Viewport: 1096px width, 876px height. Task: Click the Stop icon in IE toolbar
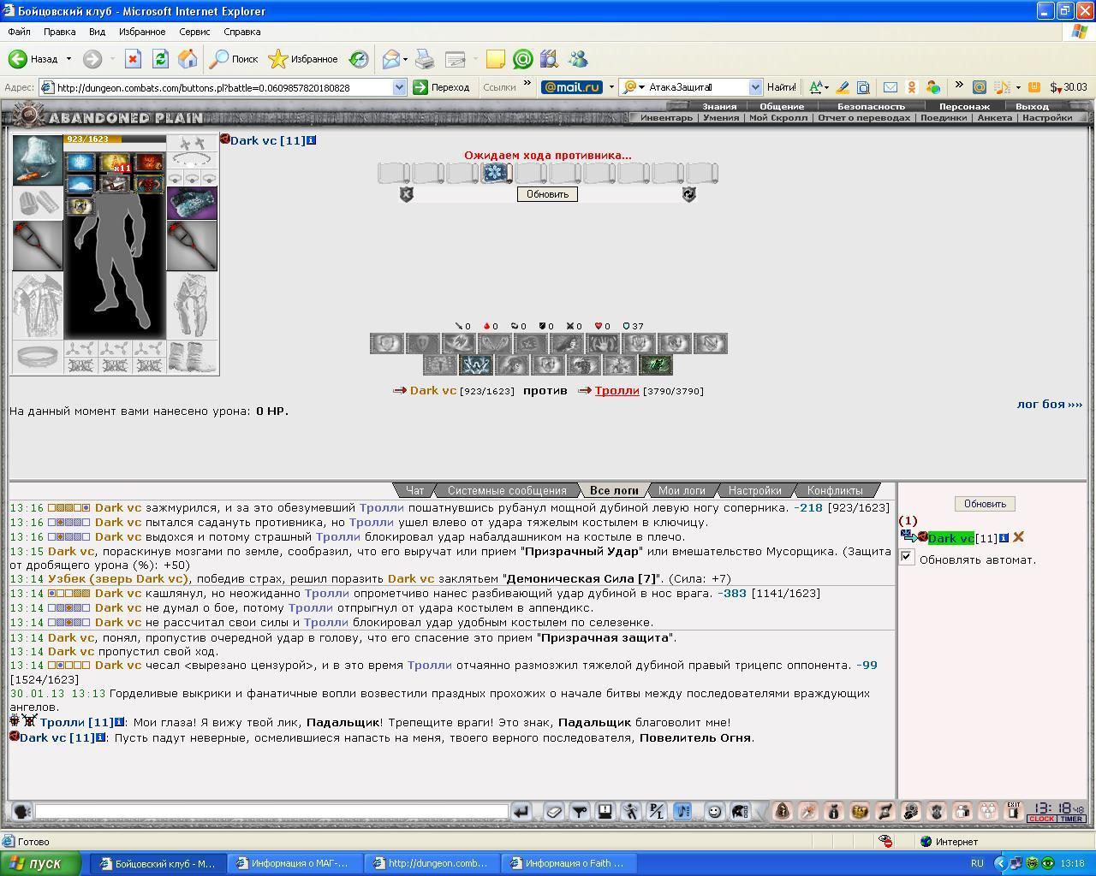click(133, 59)
